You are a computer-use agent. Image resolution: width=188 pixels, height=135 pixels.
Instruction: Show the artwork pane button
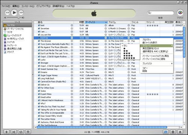(28, 132)
